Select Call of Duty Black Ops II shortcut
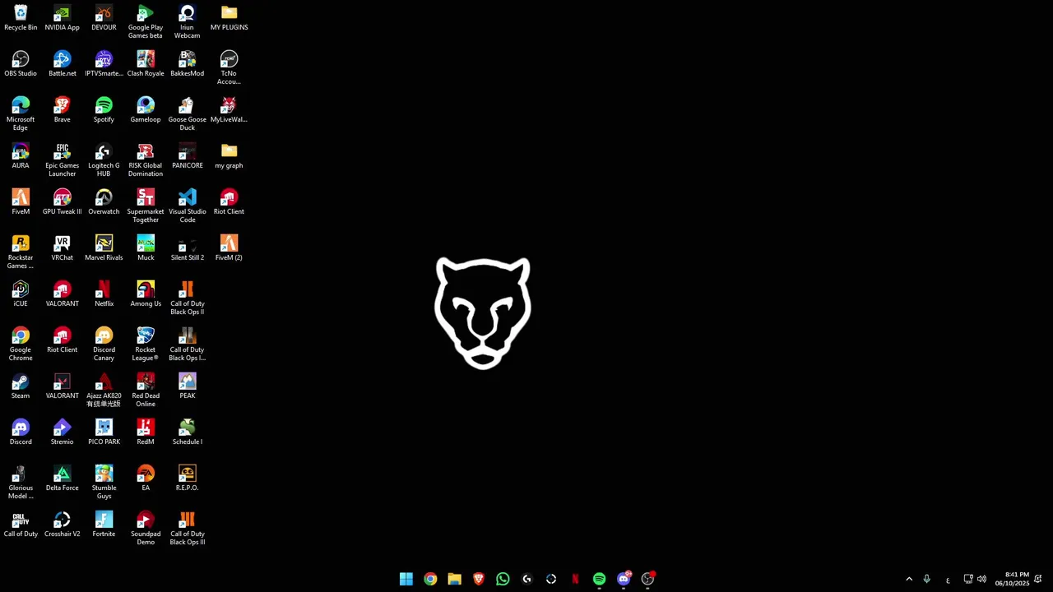 click(188, 298)
